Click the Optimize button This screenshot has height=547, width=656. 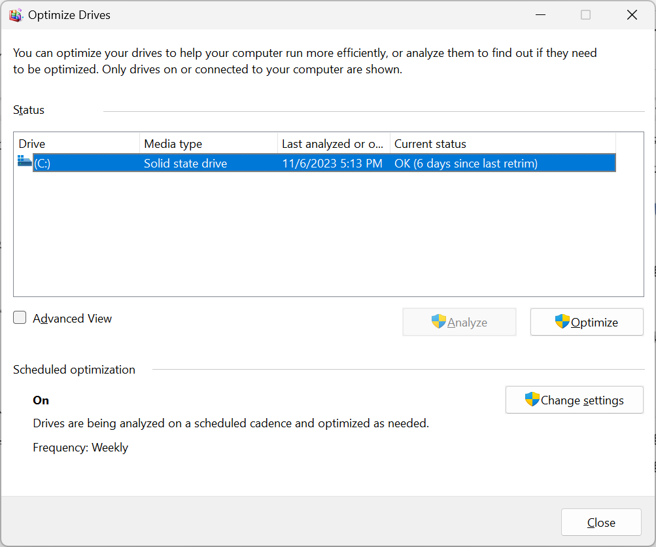tap(587, 322)
